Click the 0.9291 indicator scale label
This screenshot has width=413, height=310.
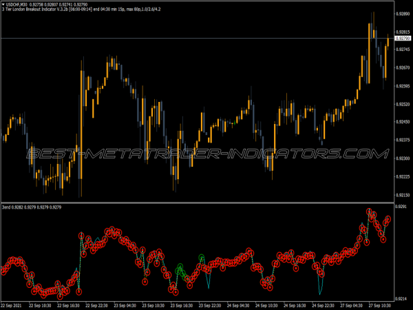point(401,207)
